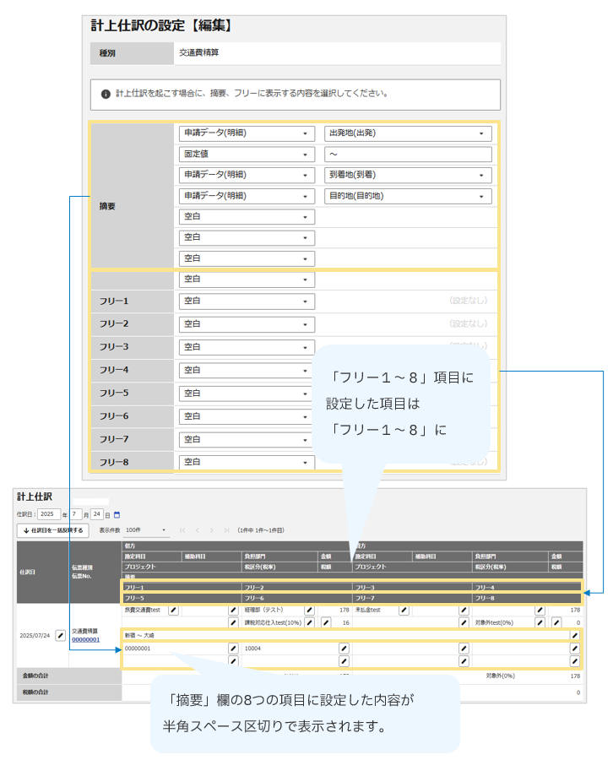Viewport: 613px width, 760px height.
Task: Open the フリー7 空白 dropdown
Action: coord(247,440)
